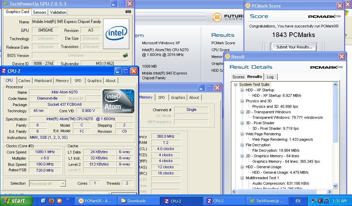Launch Internet Explorer from quick launch
The image size is (352, 206).
(x=44, y=201)
